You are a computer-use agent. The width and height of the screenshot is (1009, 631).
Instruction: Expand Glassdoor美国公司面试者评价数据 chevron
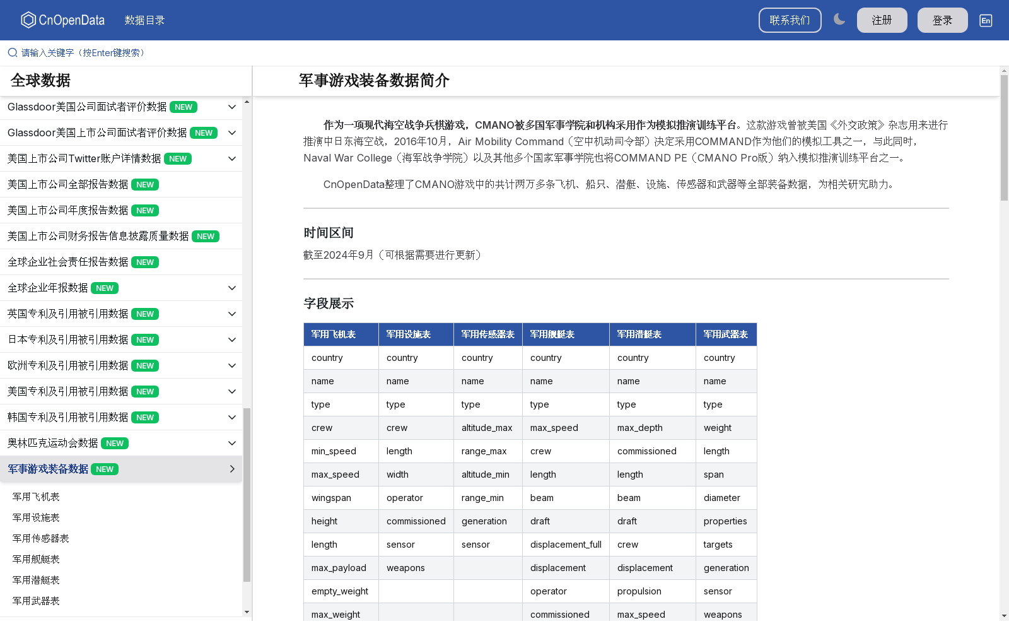pyautogui.click(x=232, y=107)
